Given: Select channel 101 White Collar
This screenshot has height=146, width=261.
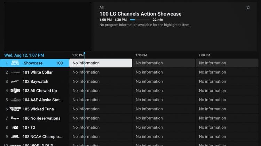Looking at the screenshot, I should pos(34,72).
